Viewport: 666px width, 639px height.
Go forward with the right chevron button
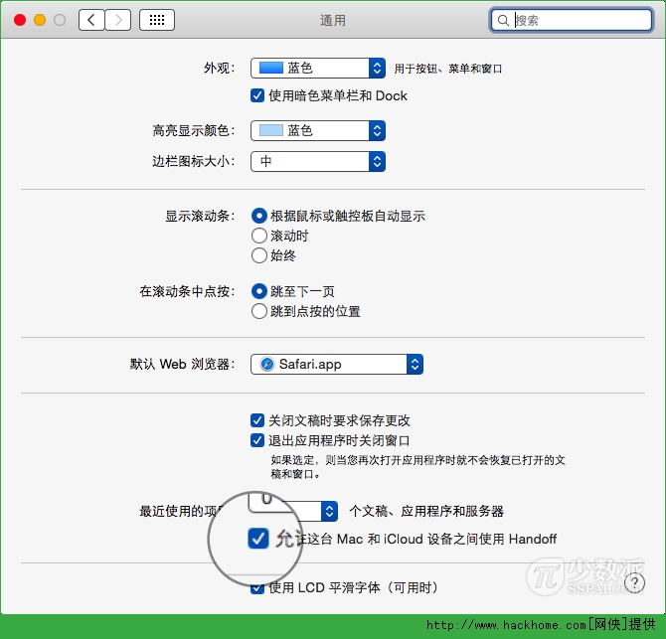click(x=118, y=20)
